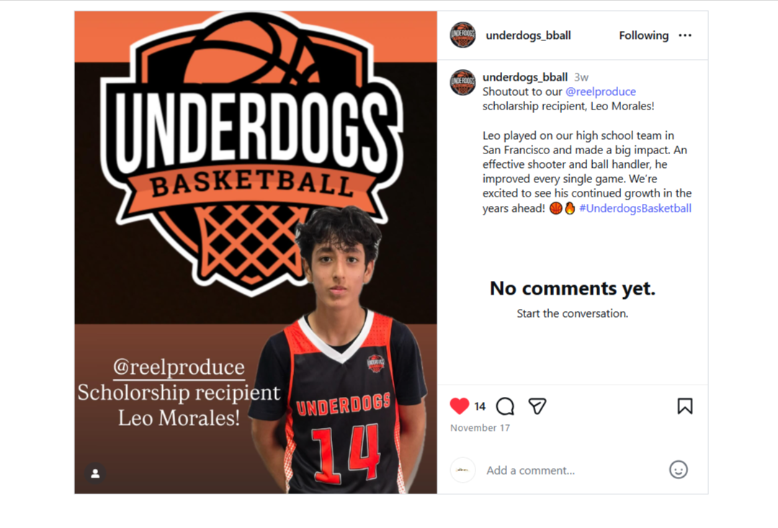
Task: Open more options three-dot menu
Action: pos(685,35)
